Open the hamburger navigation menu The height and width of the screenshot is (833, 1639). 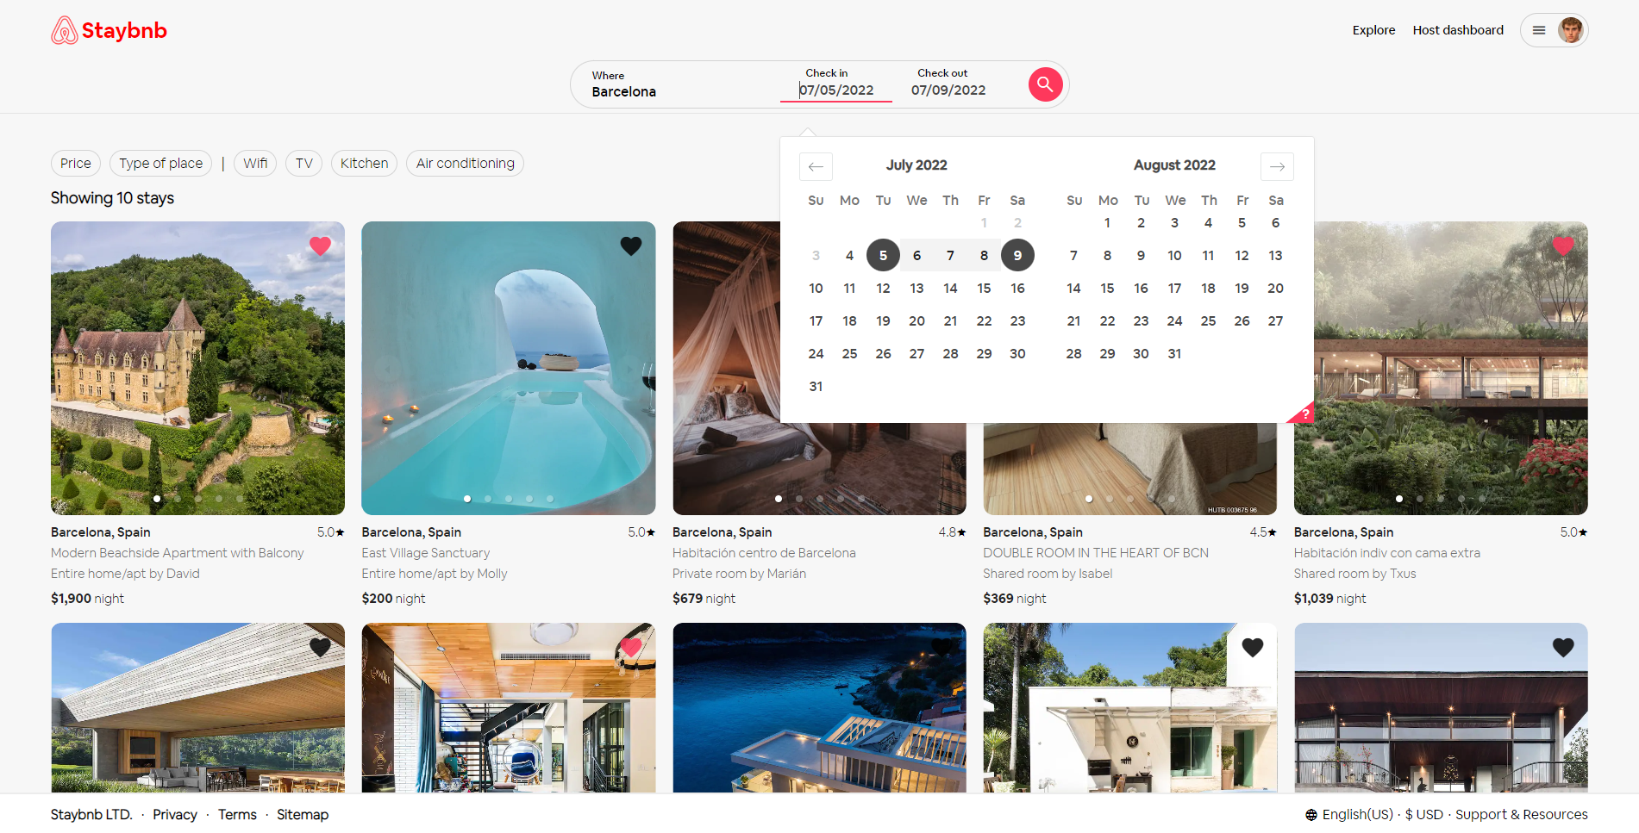1538,29
